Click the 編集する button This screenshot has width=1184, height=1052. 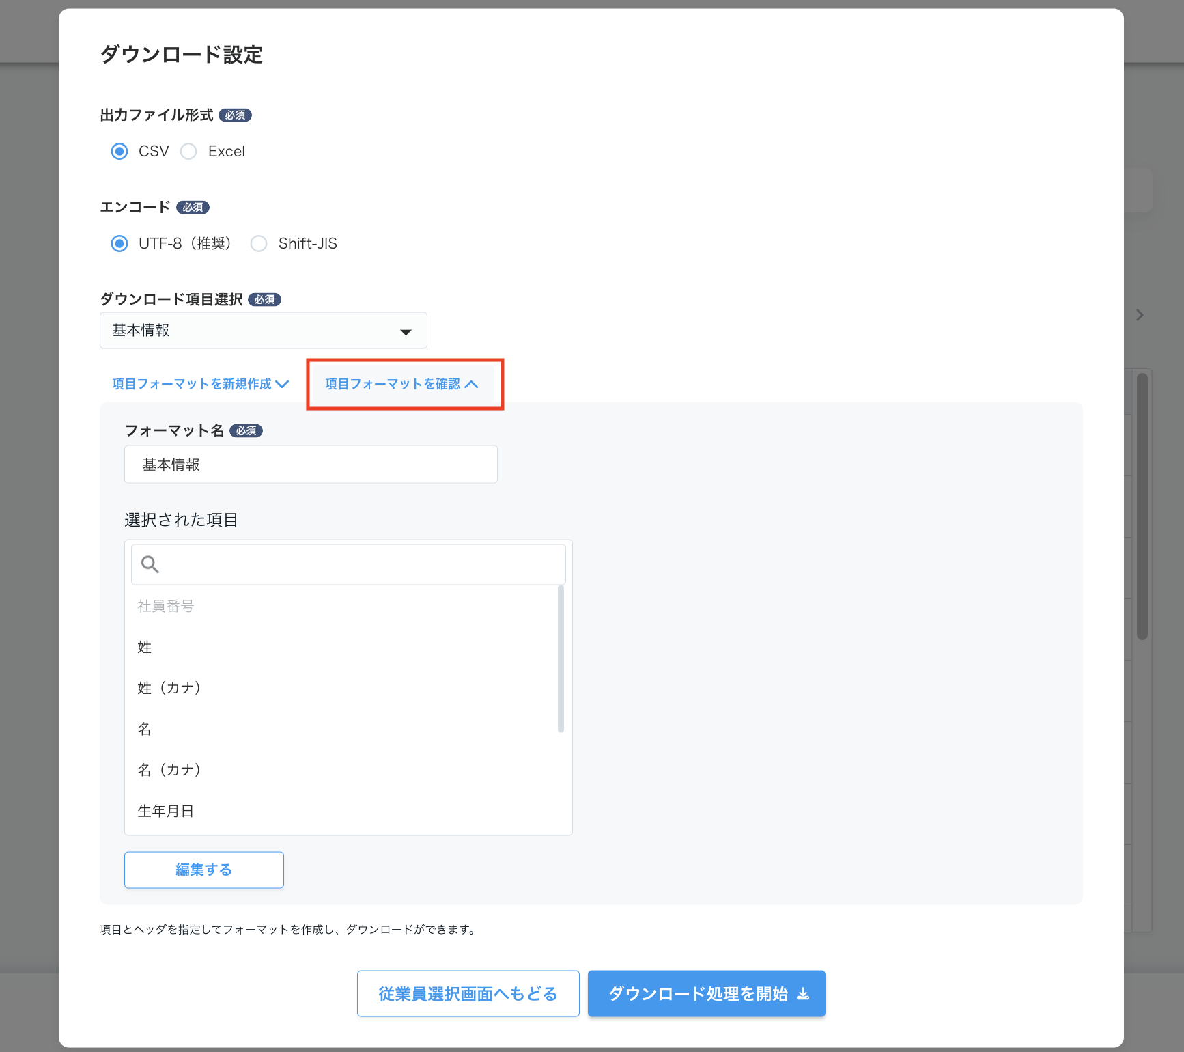[204, 870]
